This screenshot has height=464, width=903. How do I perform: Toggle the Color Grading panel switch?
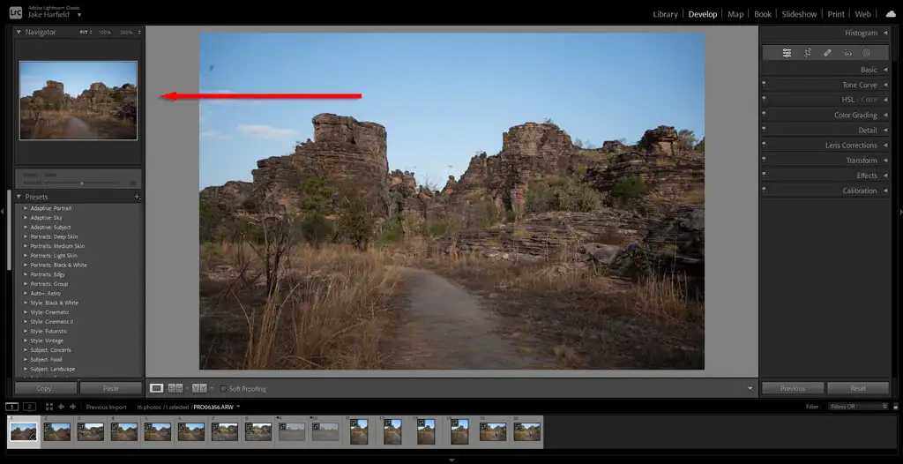(765, 115)
